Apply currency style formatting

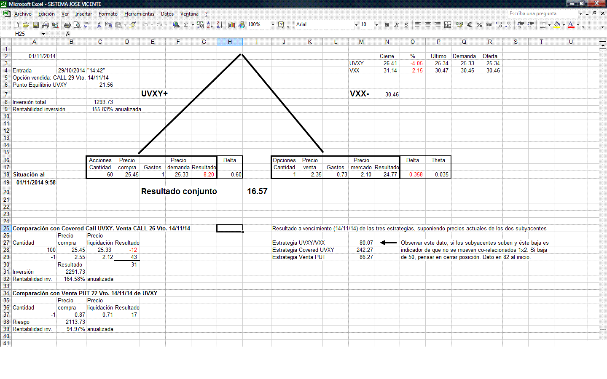460,25
